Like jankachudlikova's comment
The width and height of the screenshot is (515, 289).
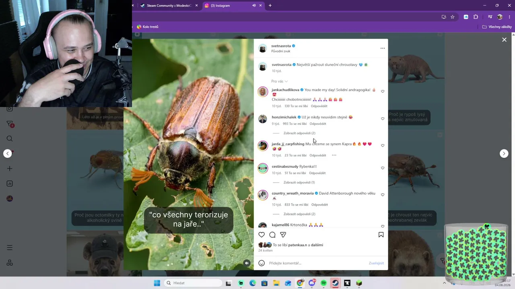(383, 92)
